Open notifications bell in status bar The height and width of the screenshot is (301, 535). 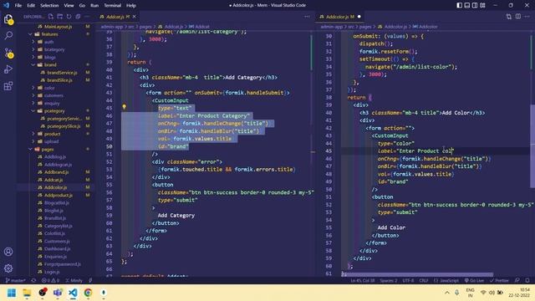pos(527,281)
